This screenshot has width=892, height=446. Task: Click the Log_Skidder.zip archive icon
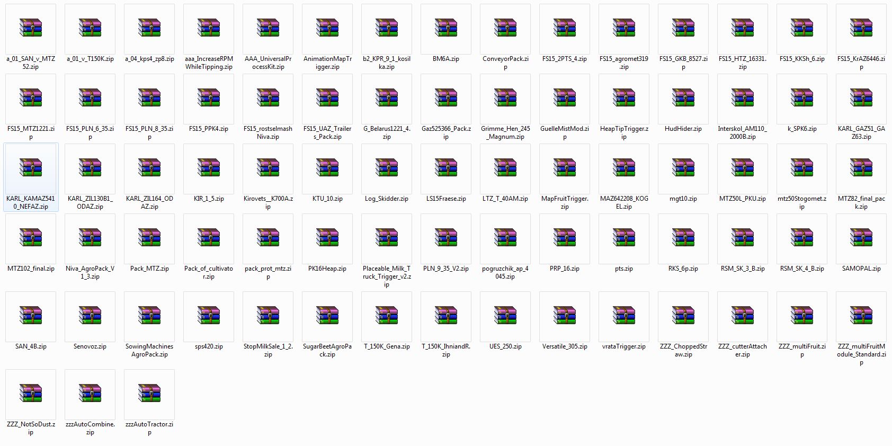387,168
